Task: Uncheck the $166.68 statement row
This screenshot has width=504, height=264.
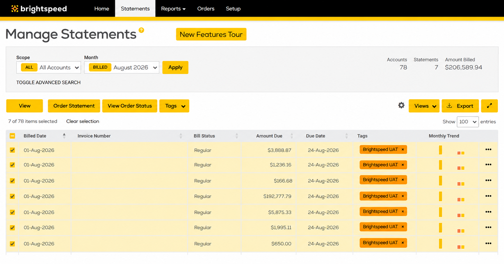Action: tap(12, 181)
